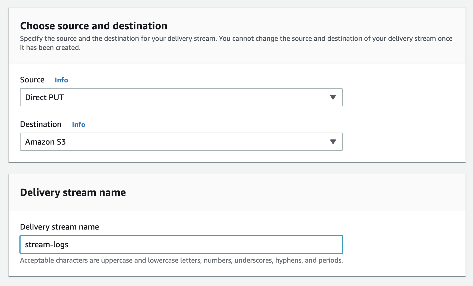Click the empty right end of stream name input
The width and height of the screenshot is (473, 286).
coord(314,244)
